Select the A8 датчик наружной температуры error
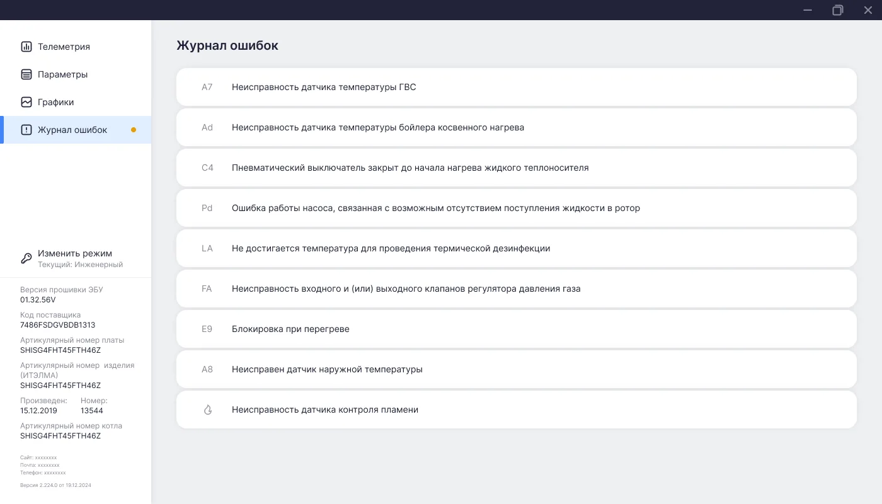 point(517,369)
